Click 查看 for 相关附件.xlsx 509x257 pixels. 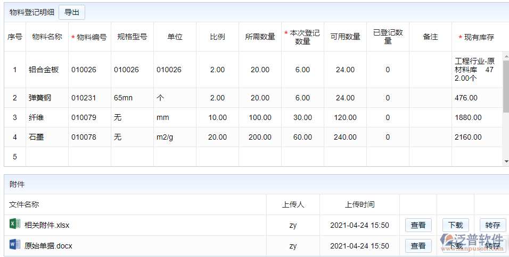point(418,225)
